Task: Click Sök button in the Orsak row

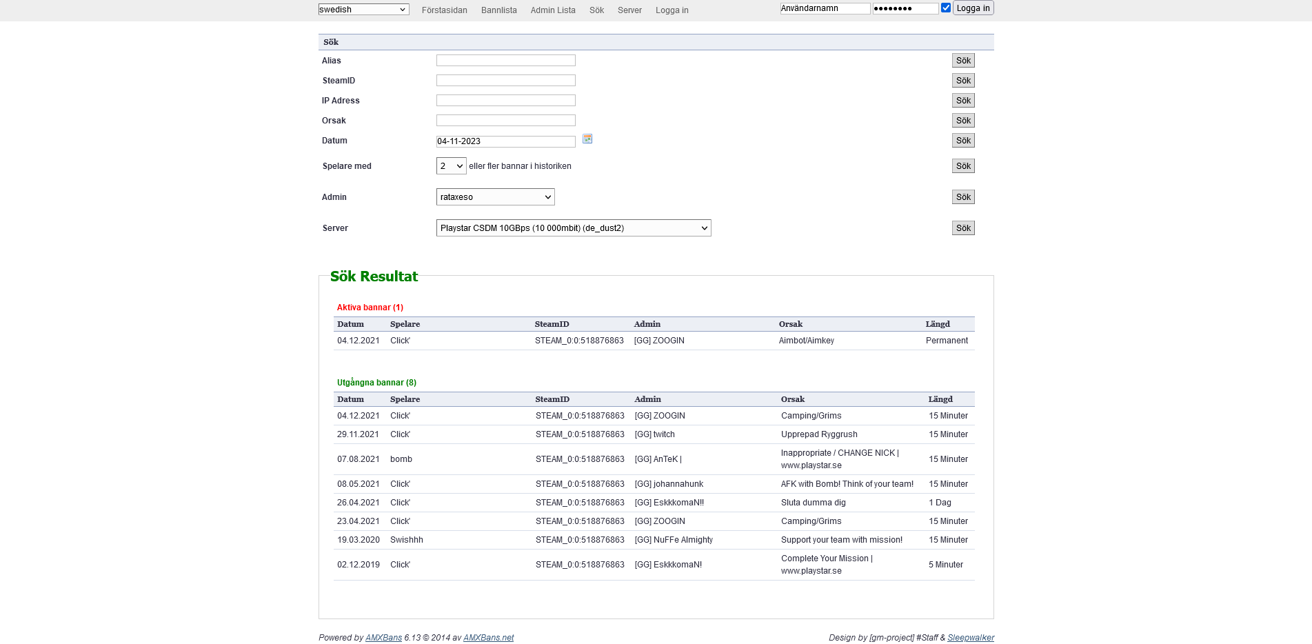Action: [963, 121]
